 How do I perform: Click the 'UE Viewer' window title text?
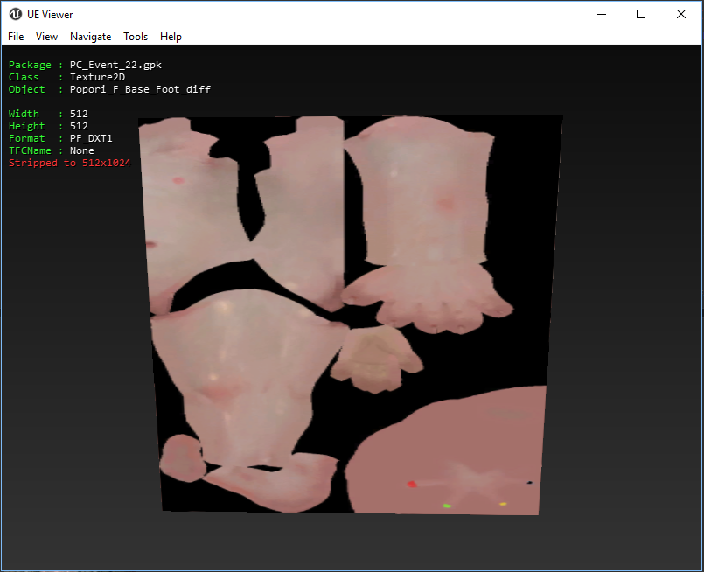tap(51, 14)
